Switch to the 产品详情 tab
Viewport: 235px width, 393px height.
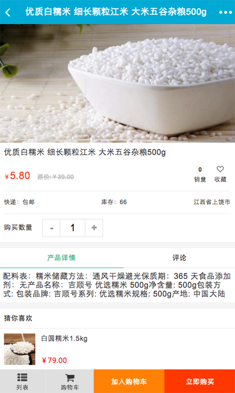click(61, 258)
